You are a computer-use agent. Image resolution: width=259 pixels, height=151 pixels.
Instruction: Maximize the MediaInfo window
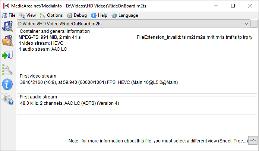click(233, 6)
